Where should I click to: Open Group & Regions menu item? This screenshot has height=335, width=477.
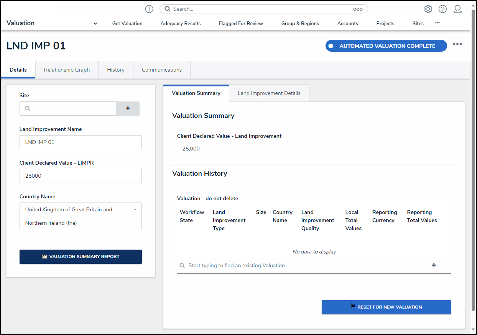point(300,23)
